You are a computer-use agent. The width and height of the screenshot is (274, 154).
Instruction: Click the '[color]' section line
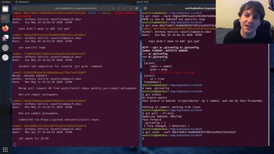(x=149, y=76)
